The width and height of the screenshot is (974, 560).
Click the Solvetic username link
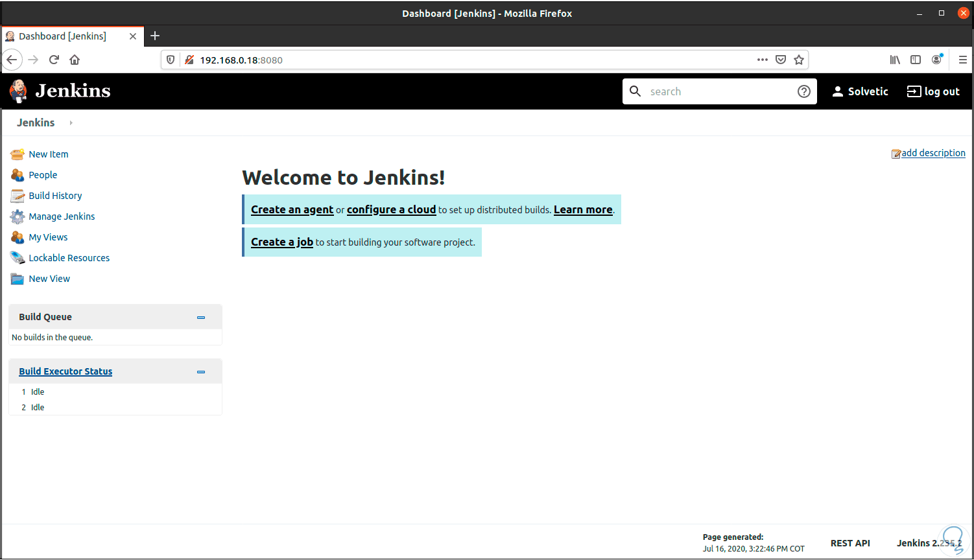pos(868,91)
